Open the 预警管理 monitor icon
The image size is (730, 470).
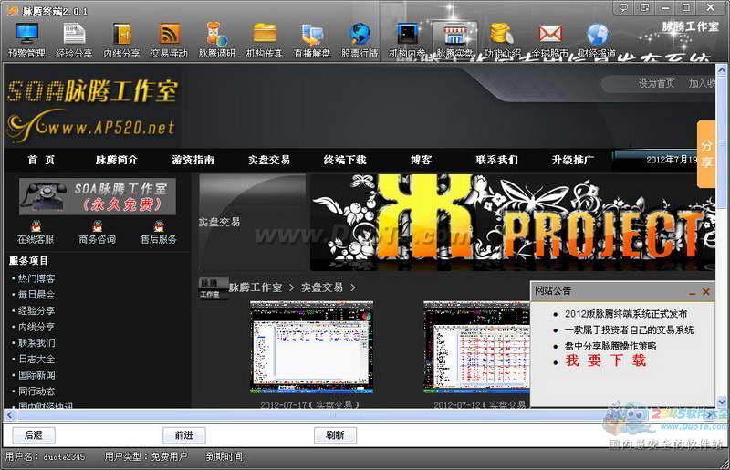(26, 35)
